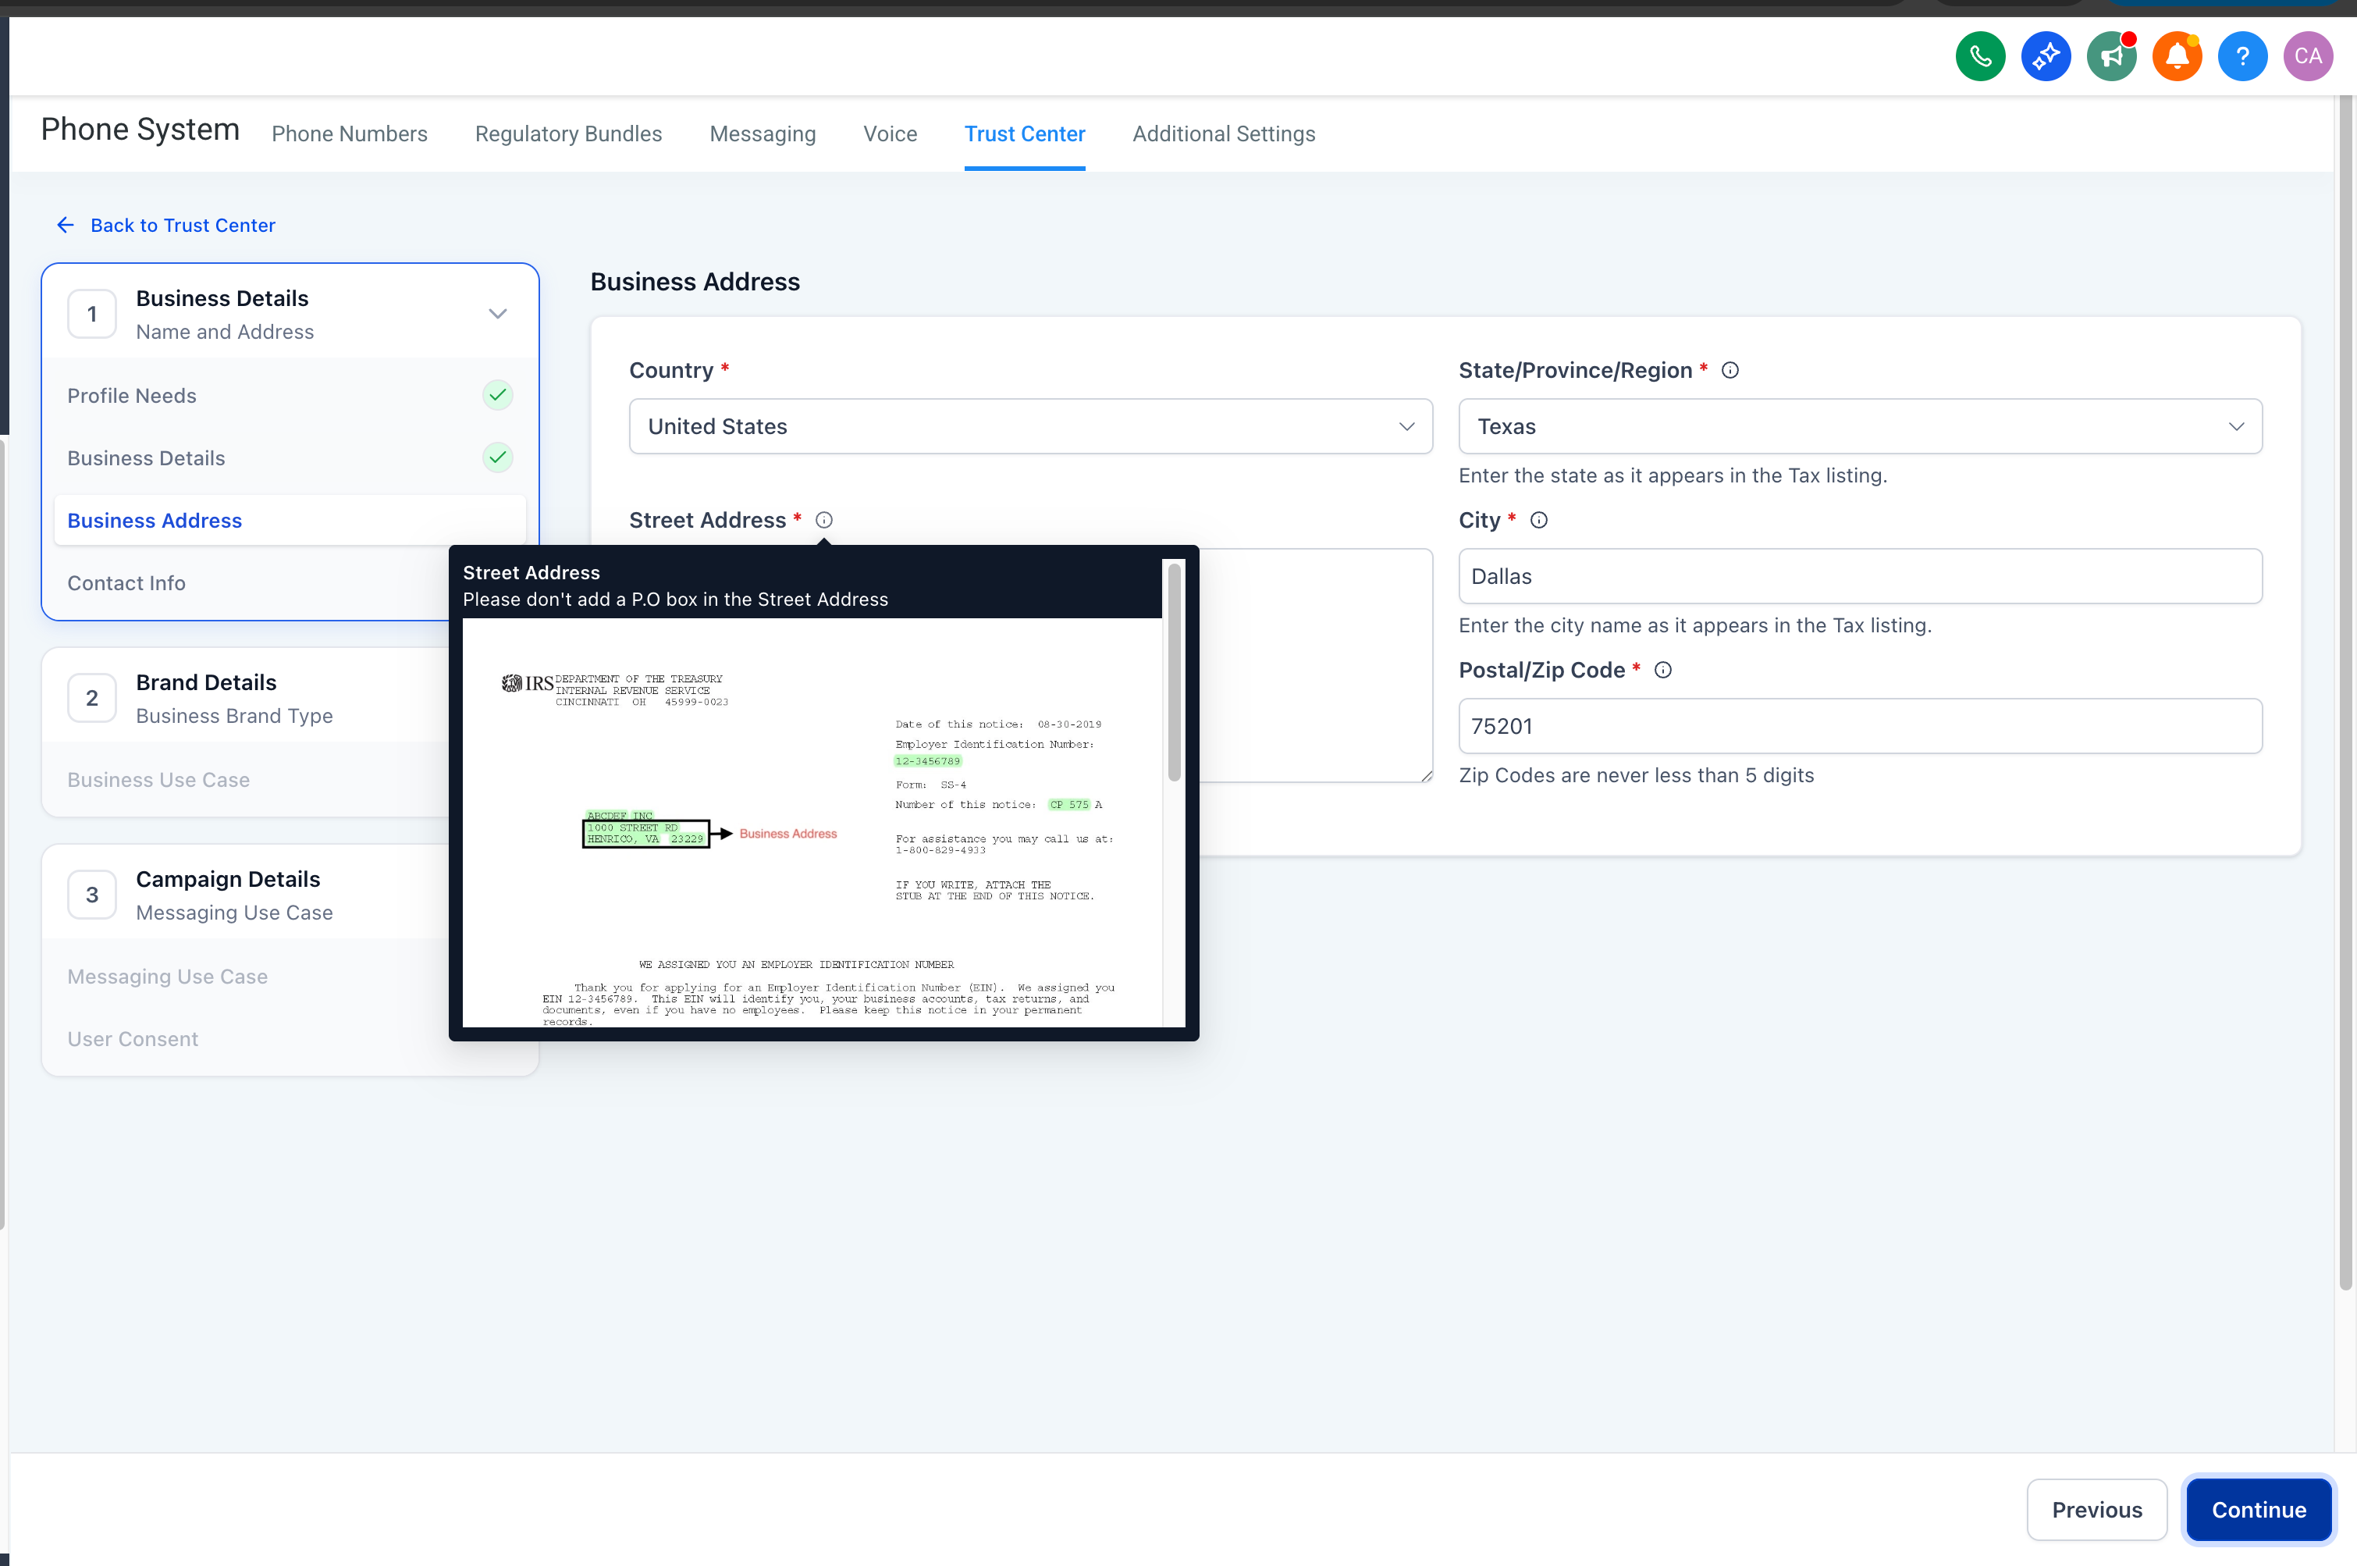Open the CA user avatar menu
Screen dimensions: 2357x1566
coord(2307,56)
